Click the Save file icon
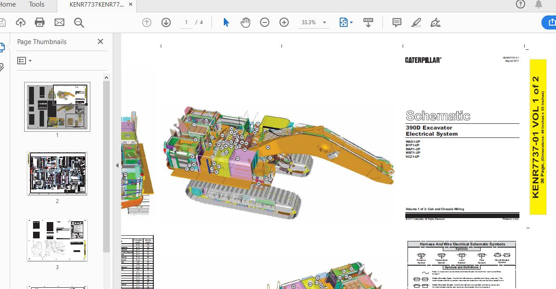Viewport: 556px width, 289px height. pos(2,22)
